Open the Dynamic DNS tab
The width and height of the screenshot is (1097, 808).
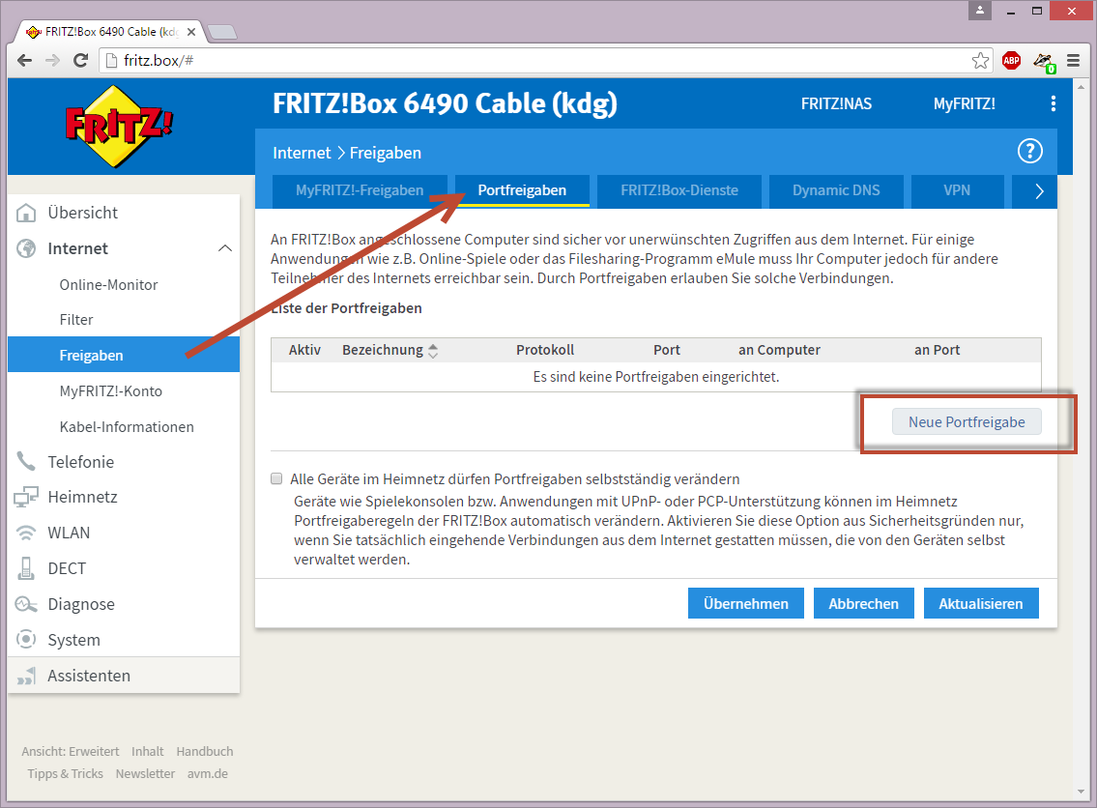pyautogui.click(x=836, y=190)
